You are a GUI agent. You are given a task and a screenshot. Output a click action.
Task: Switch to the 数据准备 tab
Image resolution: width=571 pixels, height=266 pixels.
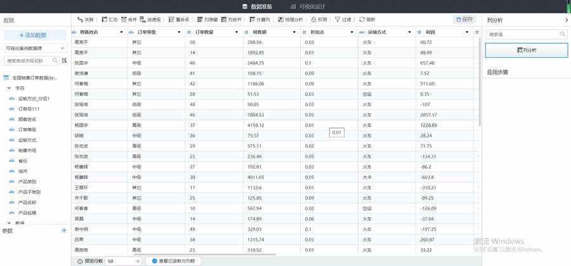[257, 6]
